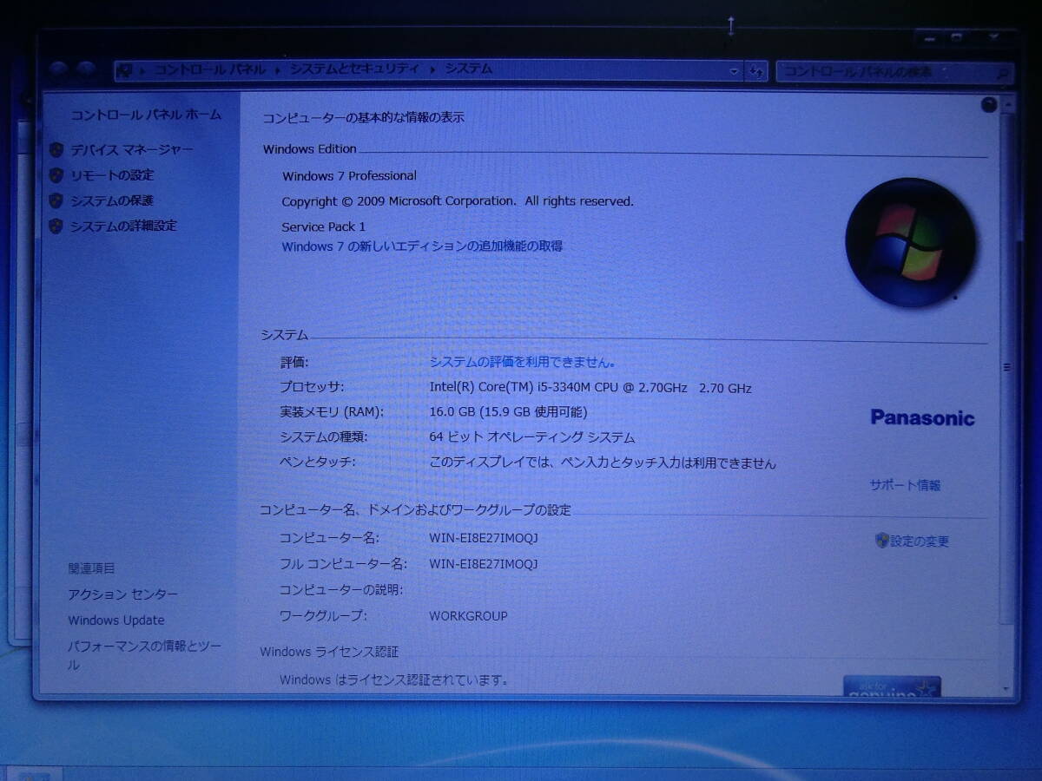Viewport: 1042px width, 781px height.
Task: Select the processor text Intel Core i5-3340M
Action: coord(590,388)
